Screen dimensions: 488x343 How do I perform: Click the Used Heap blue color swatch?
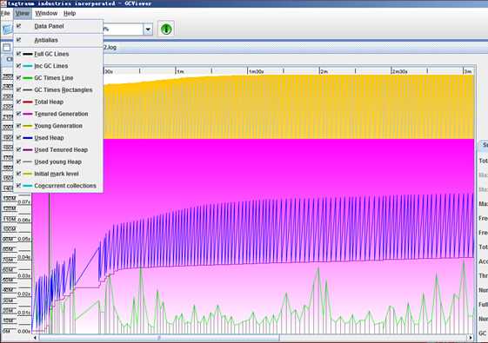click(x=28, y=138)
